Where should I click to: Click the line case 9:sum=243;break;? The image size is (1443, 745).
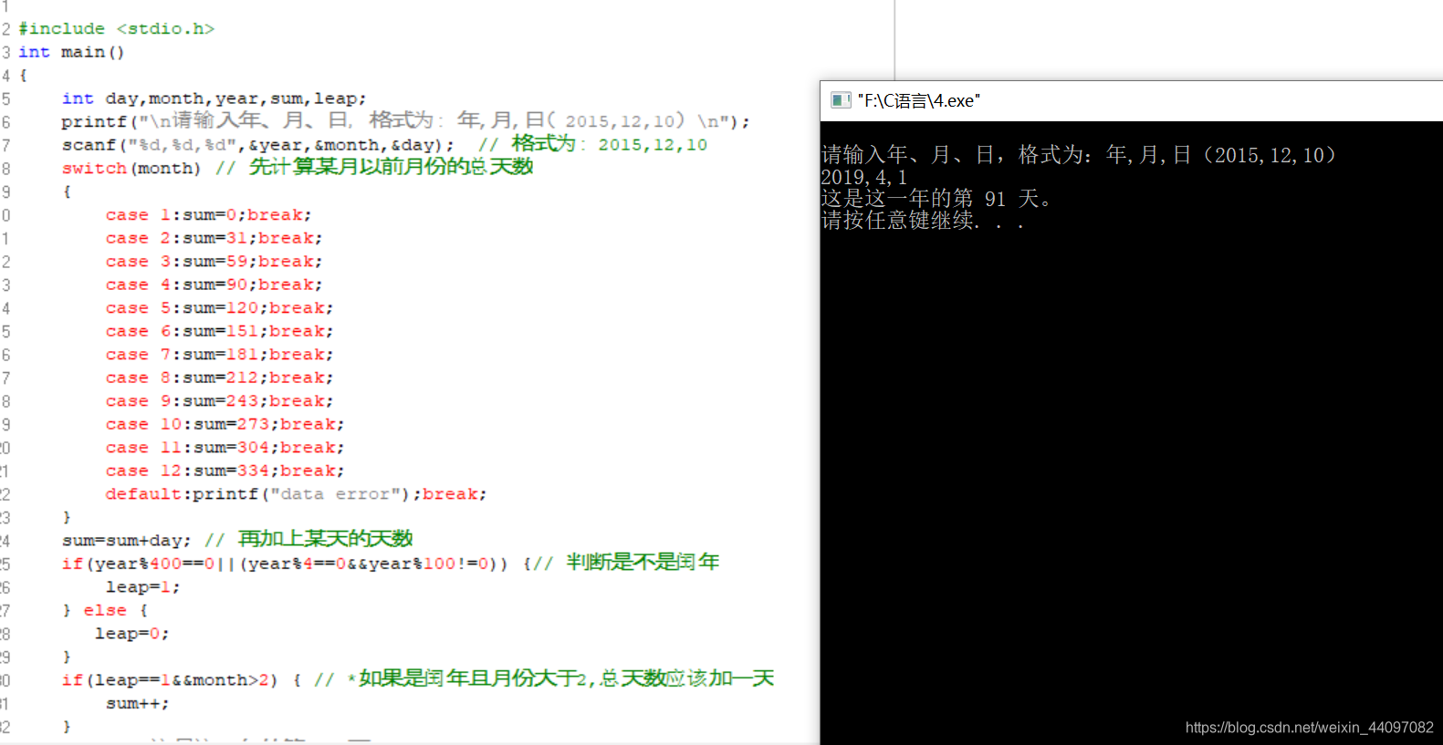(219, 401)
